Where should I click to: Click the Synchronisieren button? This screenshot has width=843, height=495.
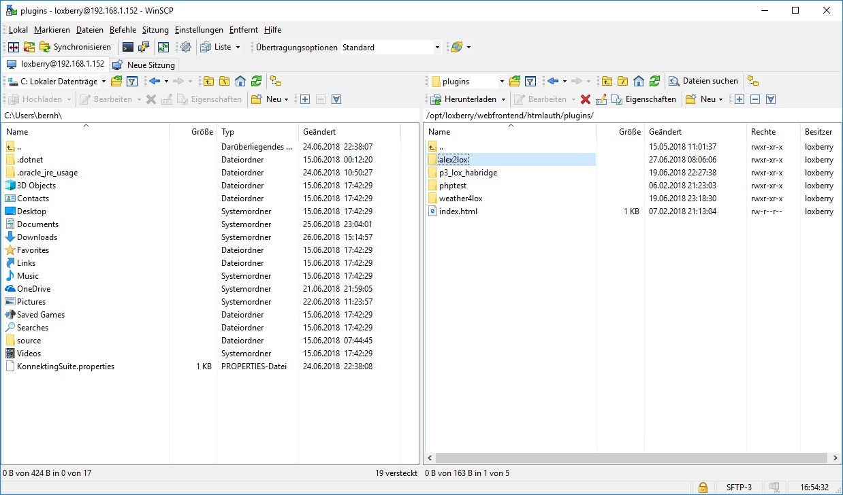(76, 47)
